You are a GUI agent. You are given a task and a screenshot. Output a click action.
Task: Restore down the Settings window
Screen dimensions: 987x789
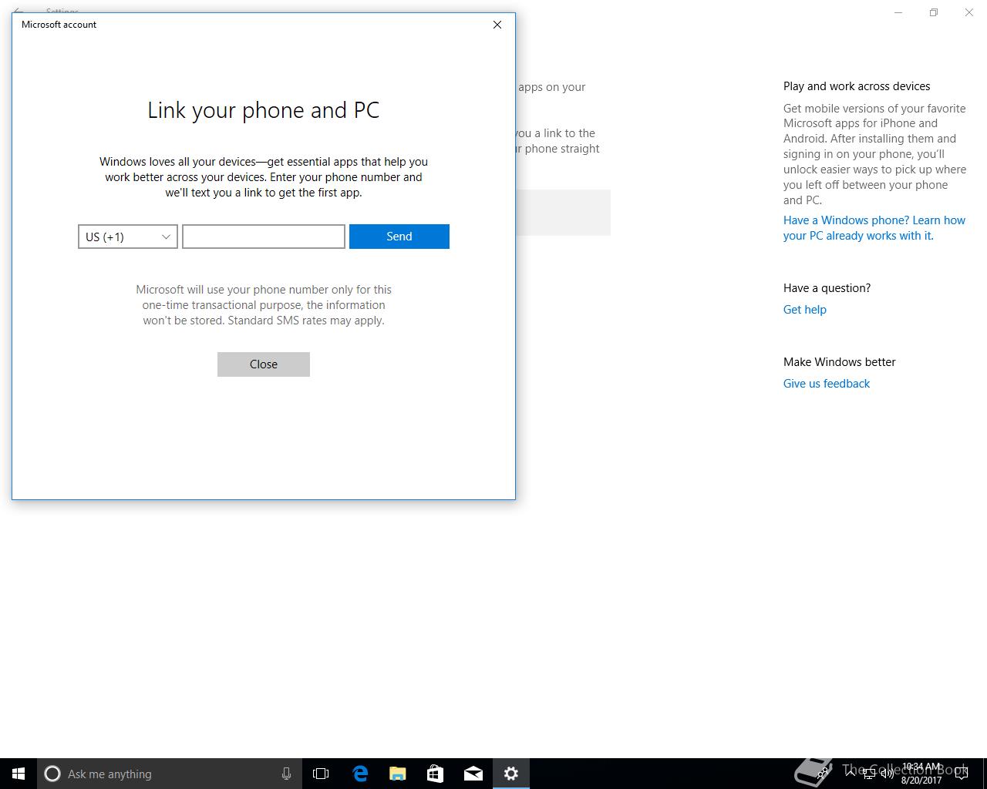934,12
